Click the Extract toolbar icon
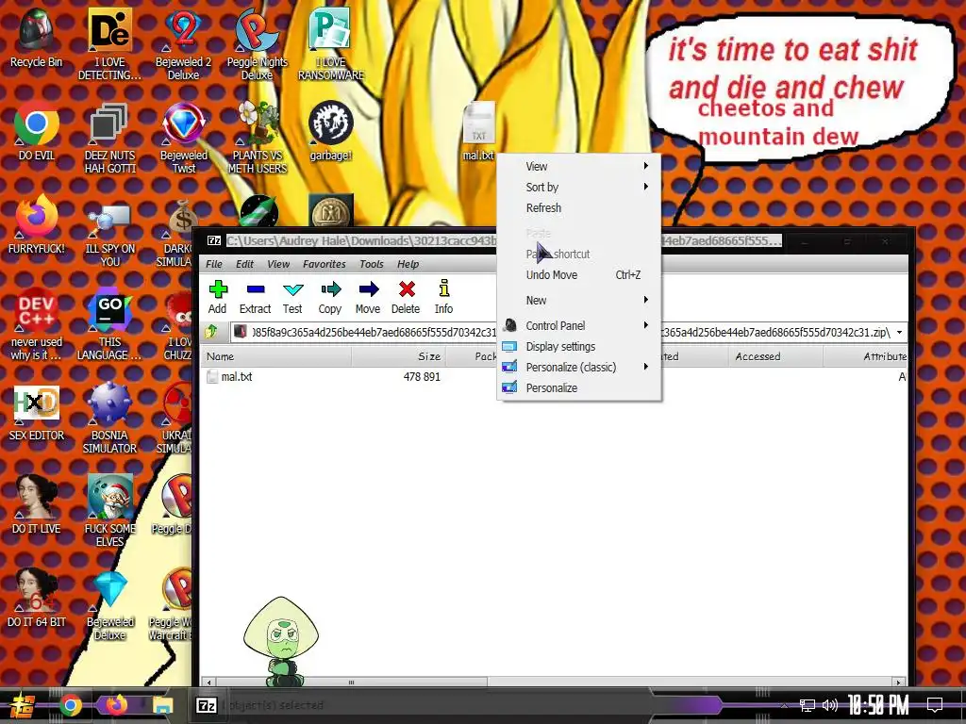Image resolution: width=966 pixels, height=724 pixels. click(255, 297)
